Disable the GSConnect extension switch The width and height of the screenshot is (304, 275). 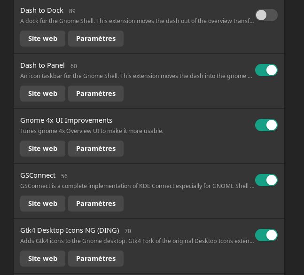tap(266, 180)
